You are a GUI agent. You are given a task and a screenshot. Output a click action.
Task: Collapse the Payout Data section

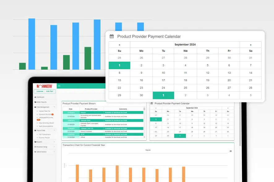(x=45, y=130)
